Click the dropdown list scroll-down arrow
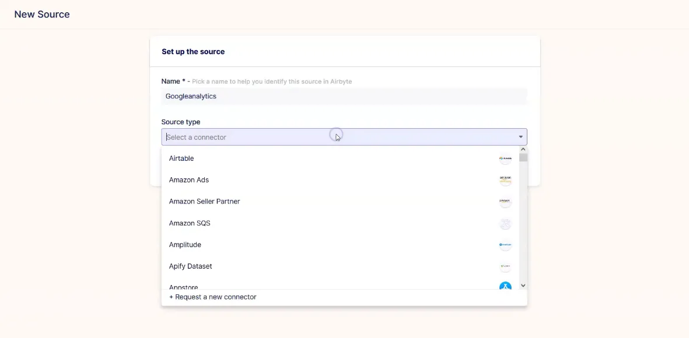Viewport: 689px width, 338px height. (523, 286)
